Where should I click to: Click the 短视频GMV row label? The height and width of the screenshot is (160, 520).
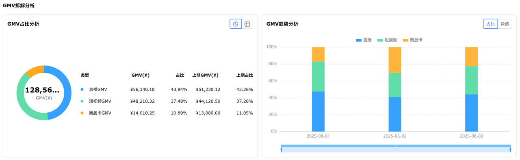point(100,101)
